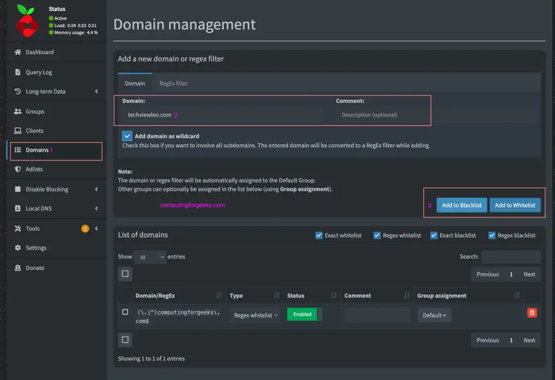Open the Regex whitelist type dropdown
This screenshot has height=380, width=555.
[x=255, y=315]
